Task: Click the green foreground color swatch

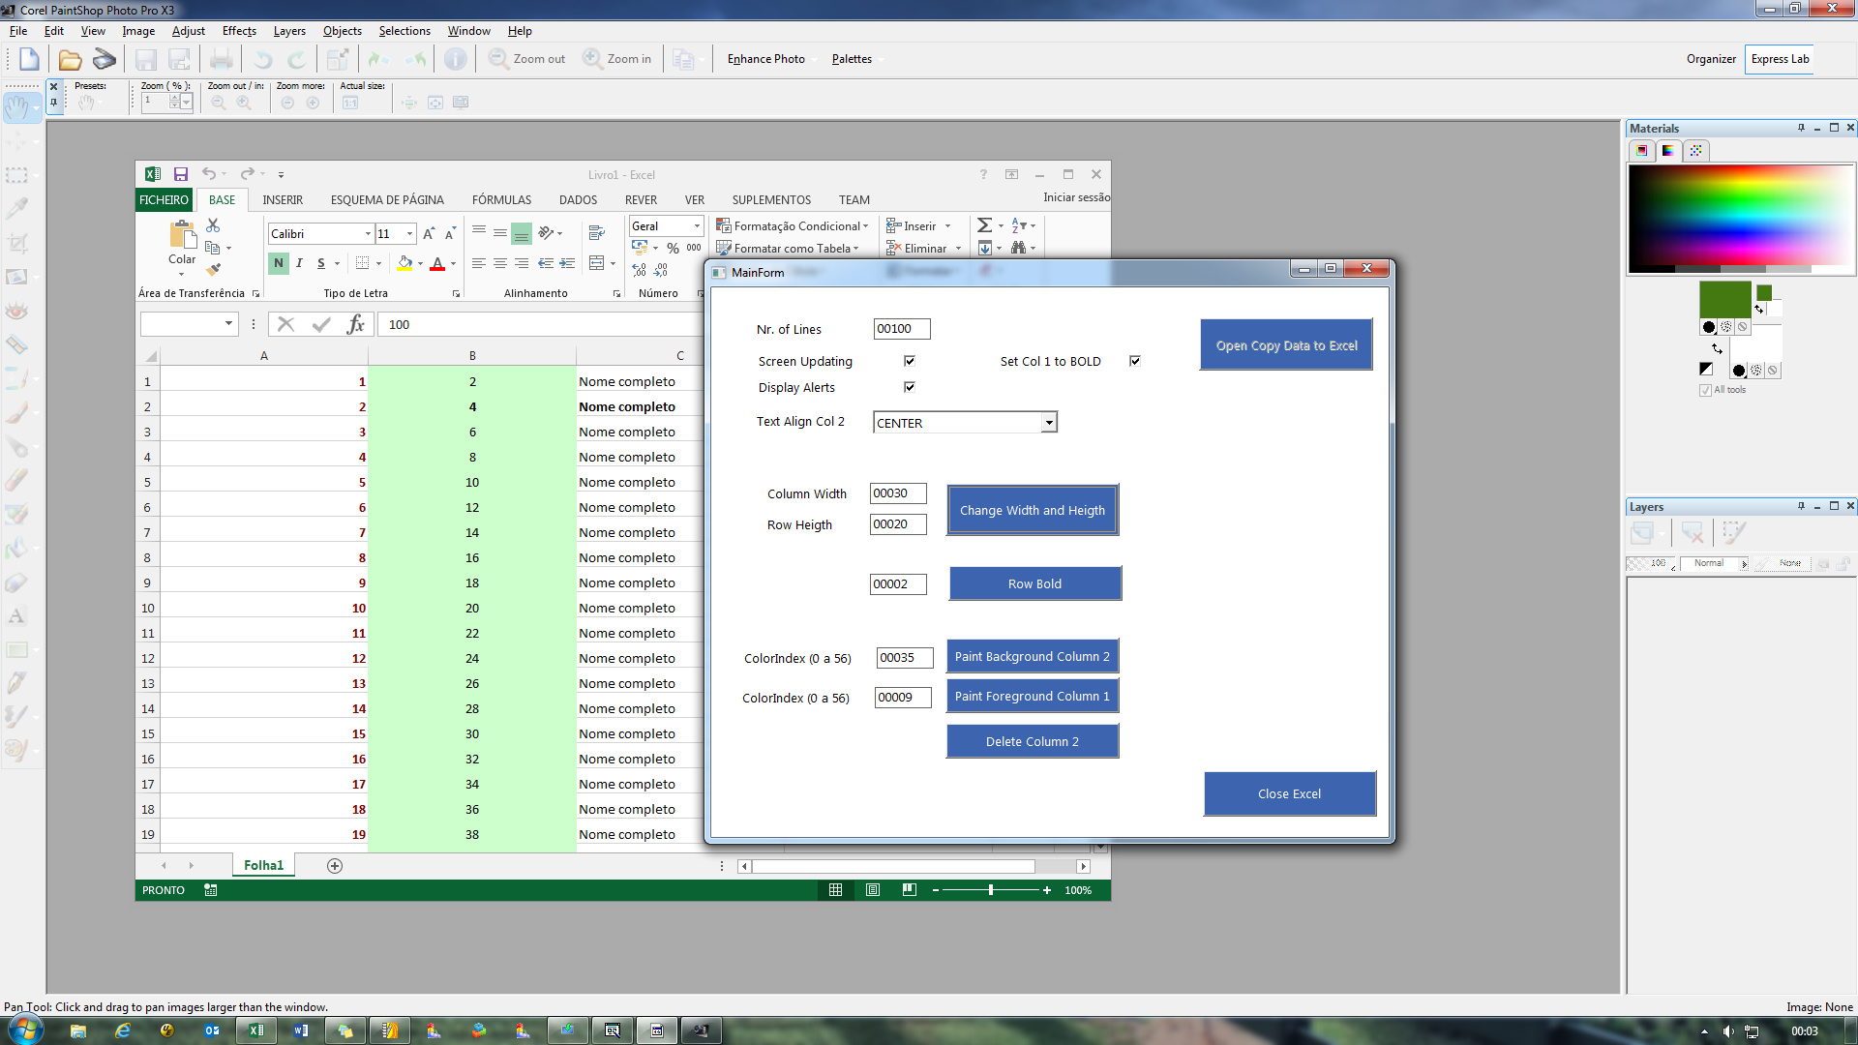Action: point(1725,299)
